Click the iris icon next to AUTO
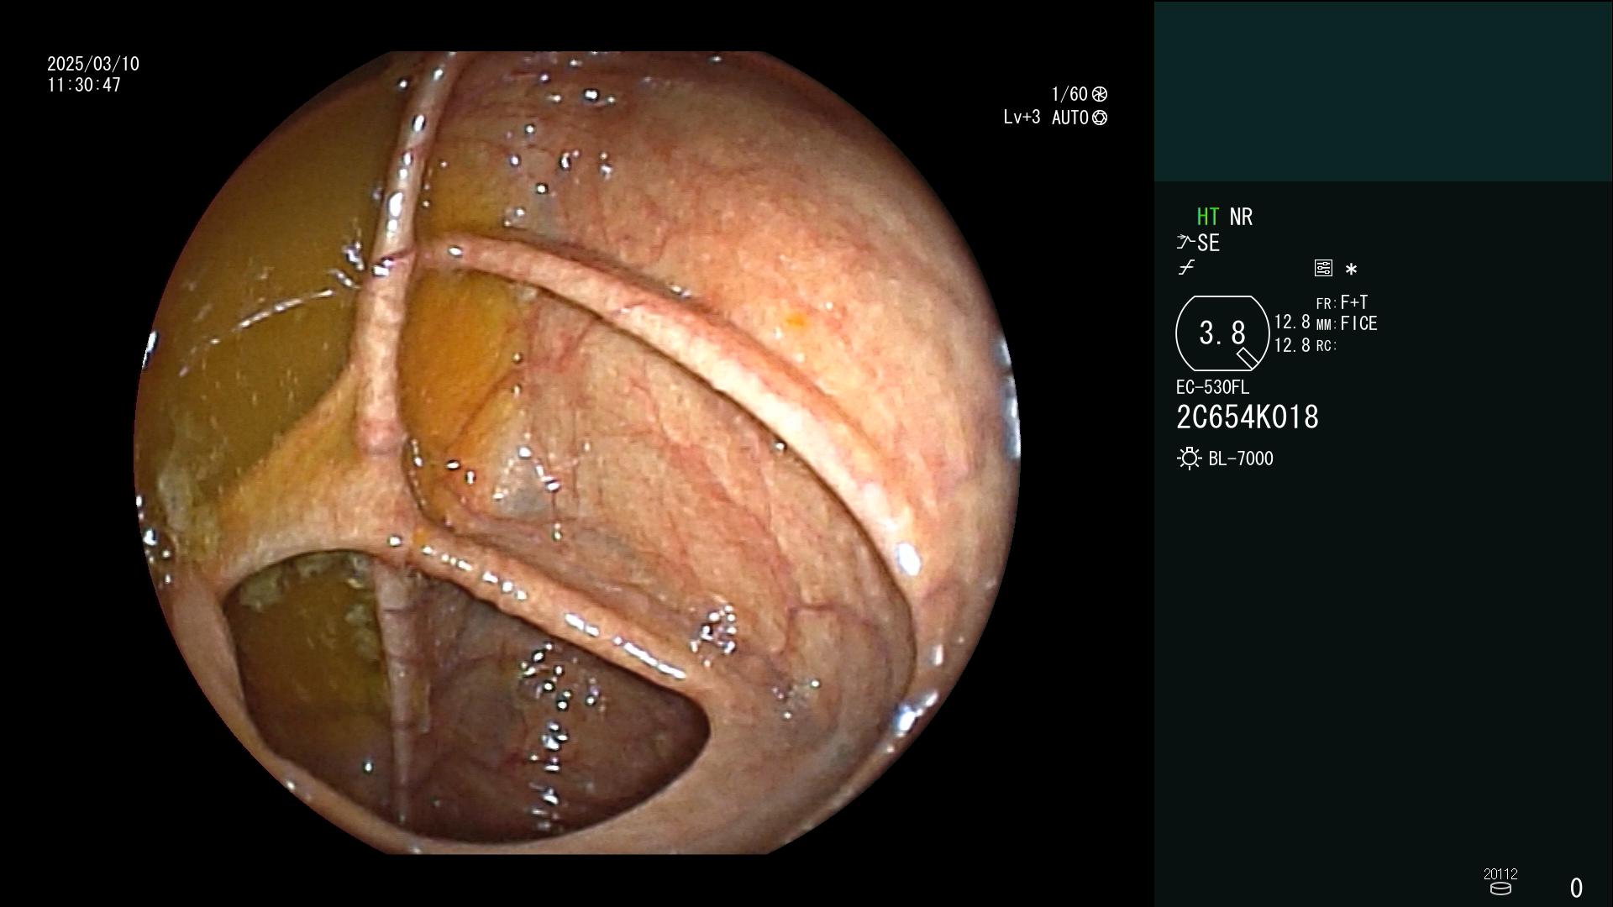Viewport: 1613px width, 907px height. coord(1100,118)
